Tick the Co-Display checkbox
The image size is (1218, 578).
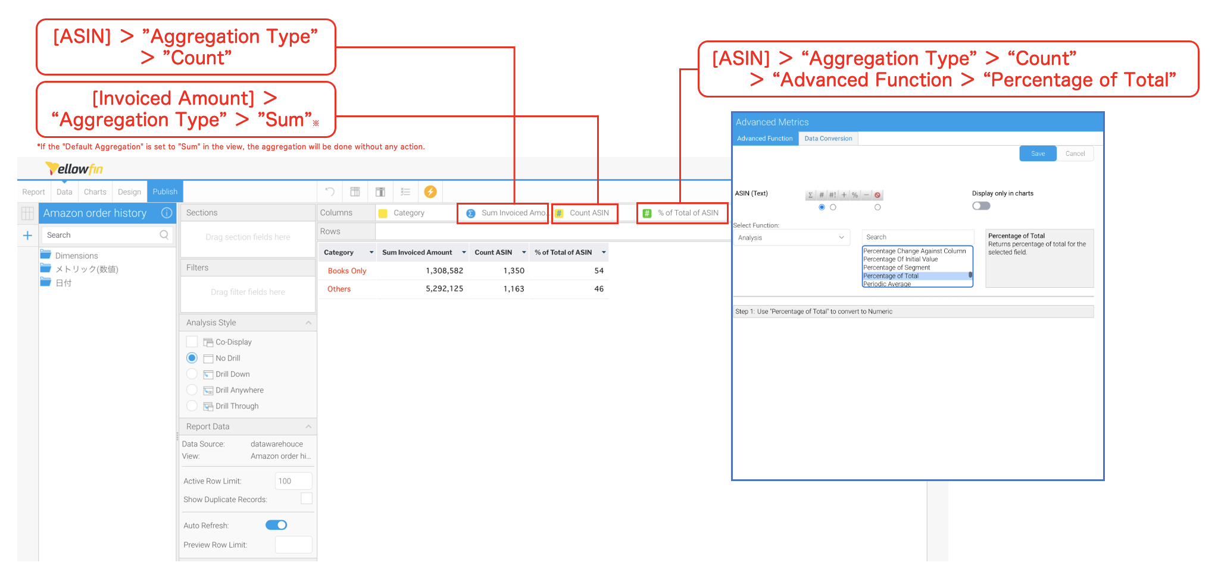(x=192, y=341)
